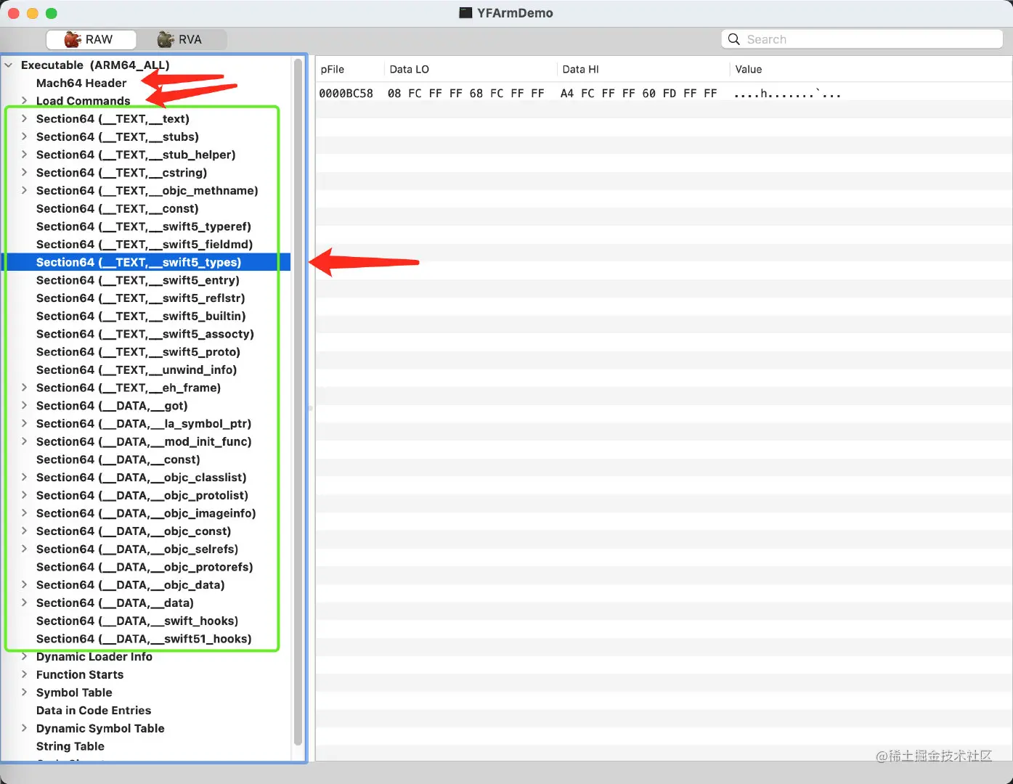The height and width of the screenshot is (784, 1013).
Task: Expand the Symbol Table node
Action: coord(24,693)
